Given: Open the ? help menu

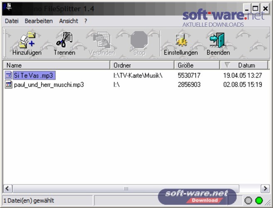Looking at the screenshot, I should tap(86, 21).
